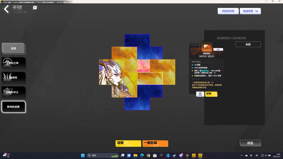The image size is (283, 159).
Task: Click the orange 一键卸载 button
Action: coord(155,144)
